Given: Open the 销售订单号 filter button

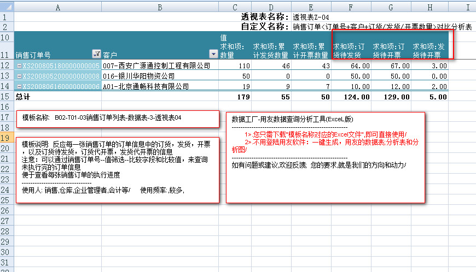Looking at the screenshot, I should [x=97, y=54].
